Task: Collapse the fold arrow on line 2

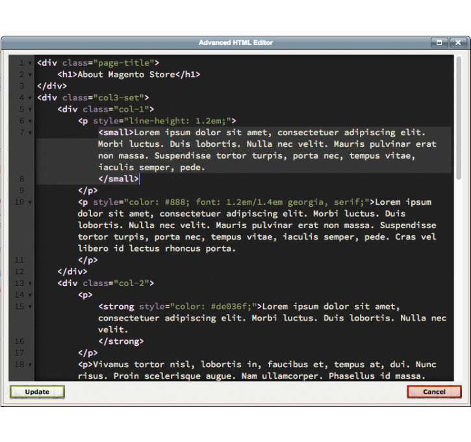Action: click(30, 75)
